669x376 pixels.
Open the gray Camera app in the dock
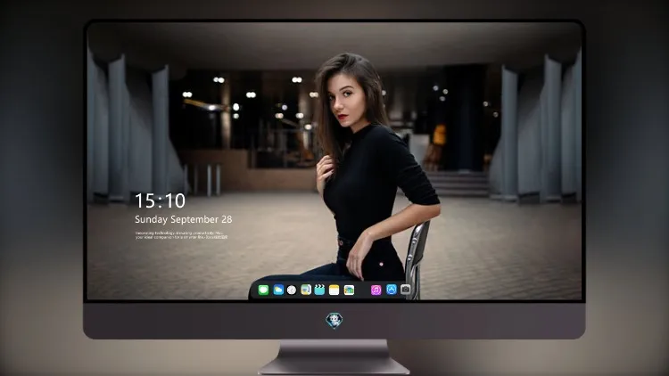[x=406, y=290]
